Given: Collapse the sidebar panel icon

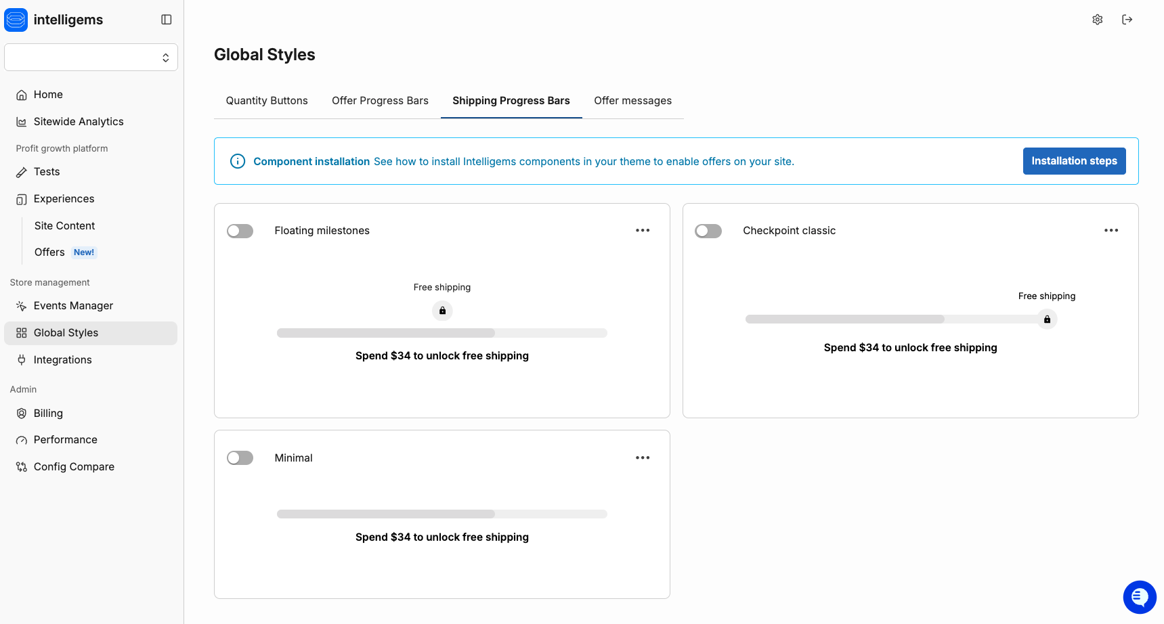Looking at the screenshot, I should coord(167,20).
